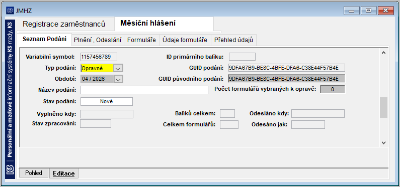
Task: Open the Plnění, Odeslání tab
Action: tap(98, 40)
